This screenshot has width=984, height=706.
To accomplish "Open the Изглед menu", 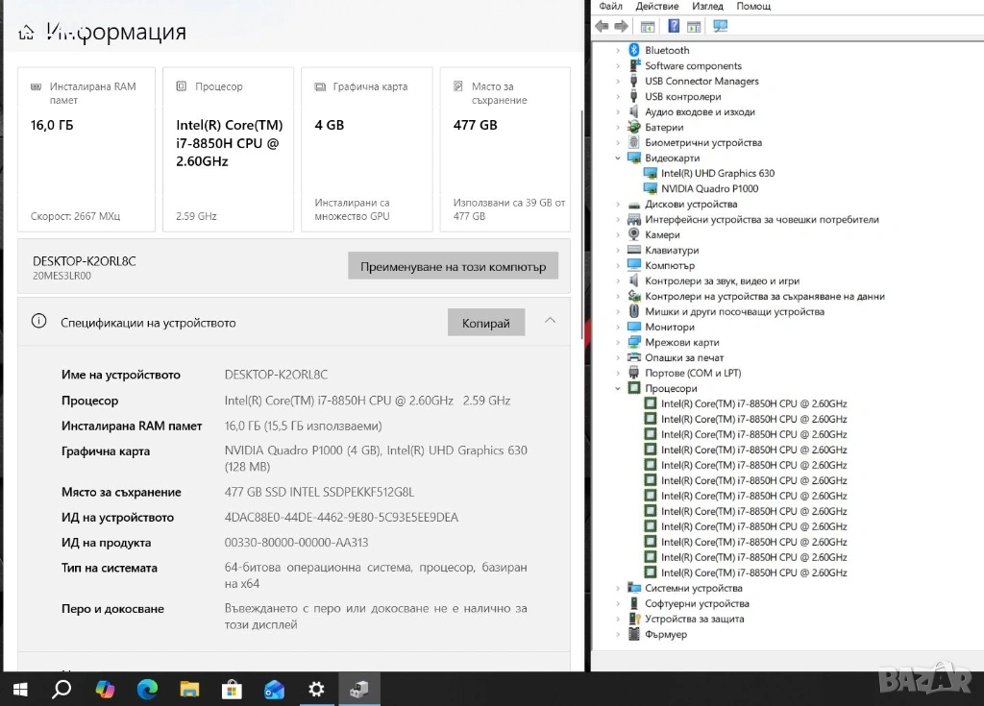I will pyautogui.click(x=707, y=6).
